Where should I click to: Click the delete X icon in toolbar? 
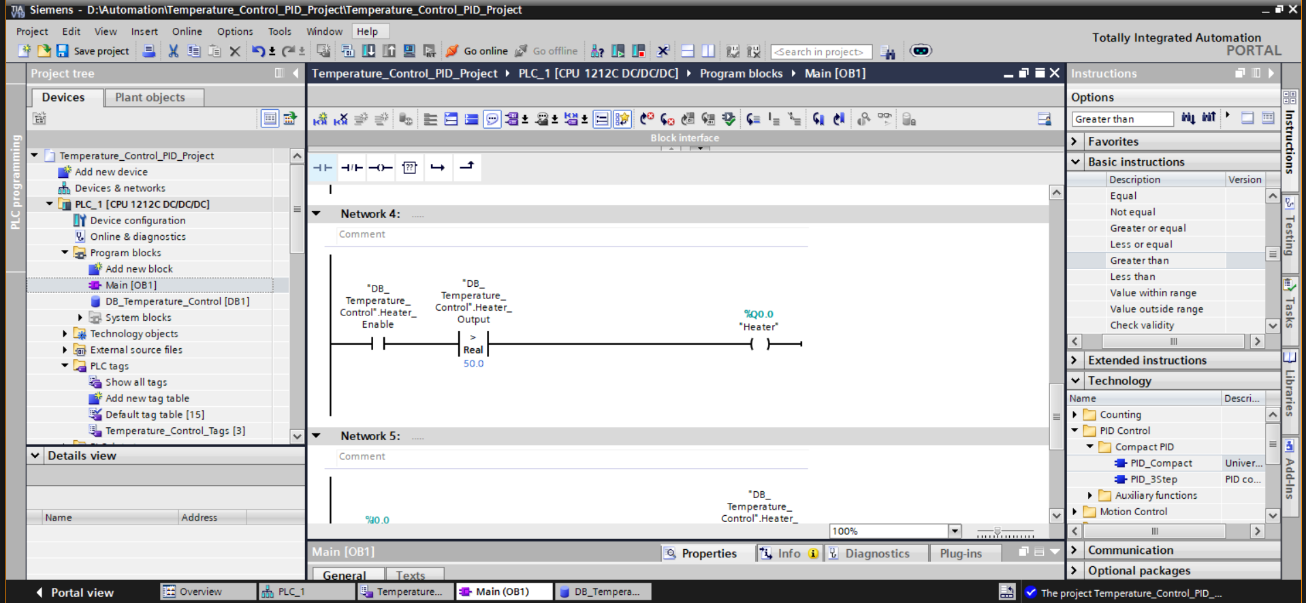(x=235, y=51)
